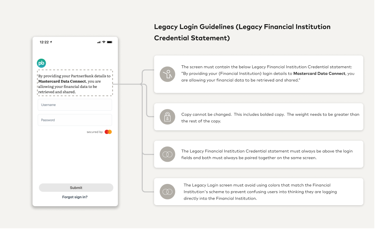This screenshot has height=233, width=377.
Task: Click the padlock icon in second guideline card
Action: [x=167, y=117]
